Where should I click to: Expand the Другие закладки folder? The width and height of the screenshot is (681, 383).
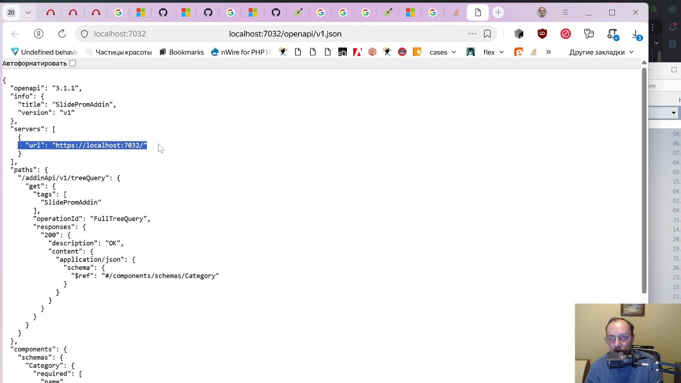pyautogui.click(x=601, y=52)
